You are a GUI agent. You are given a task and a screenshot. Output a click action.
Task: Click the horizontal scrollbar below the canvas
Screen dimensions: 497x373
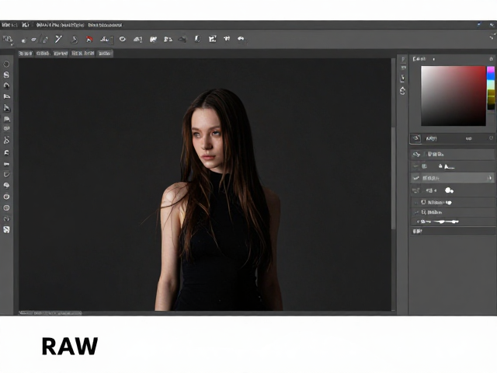[x=50, y=313]
